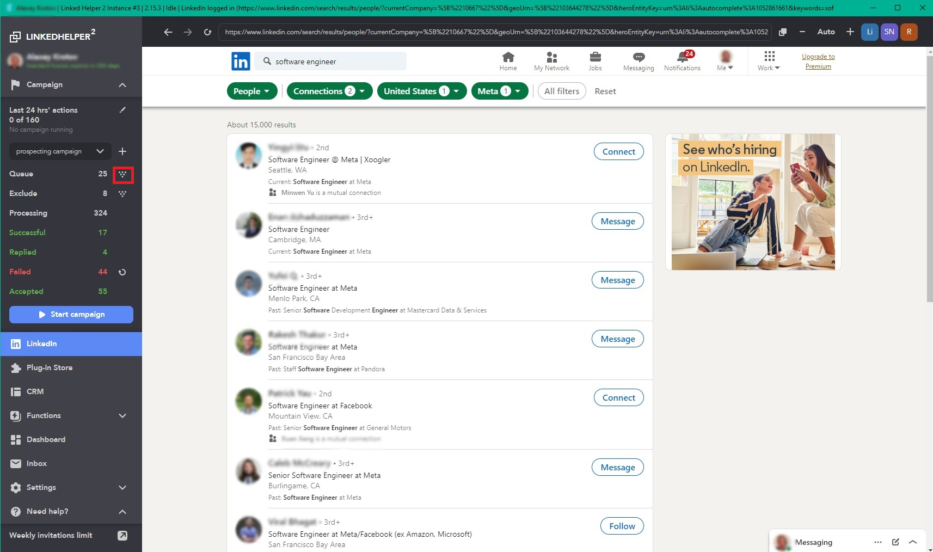Screen dimensions: 933x552
Task: Open the Successful list
Action: 58,233
